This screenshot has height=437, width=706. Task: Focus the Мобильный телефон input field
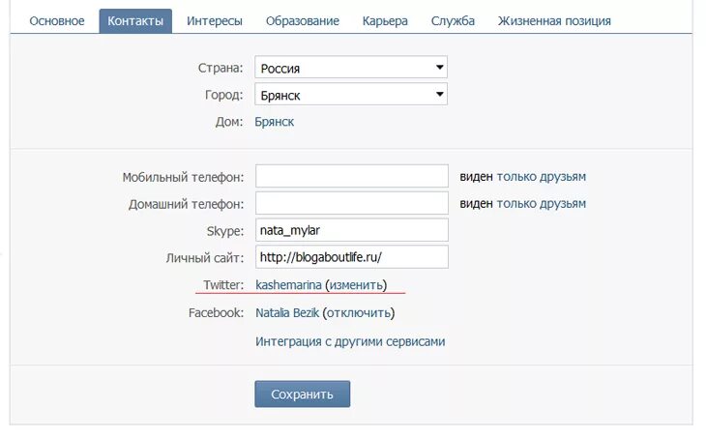click(x=352, y=176)
